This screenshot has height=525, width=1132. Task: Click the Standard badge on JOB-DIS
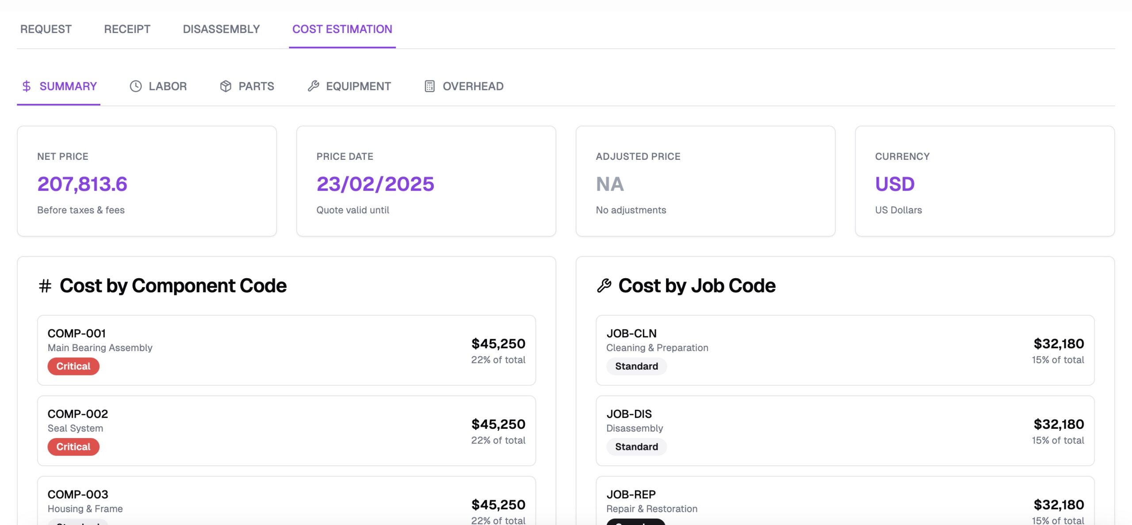pyautogui.click(x=636, y=447)
